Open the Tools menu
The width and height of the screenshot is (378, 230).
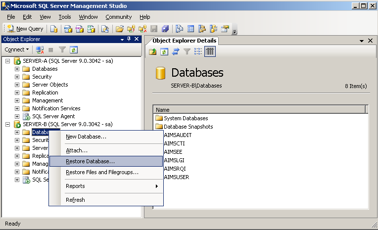point(65,17)
